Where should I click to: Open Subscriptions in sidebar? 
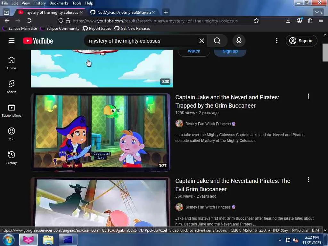coord(12,110)
